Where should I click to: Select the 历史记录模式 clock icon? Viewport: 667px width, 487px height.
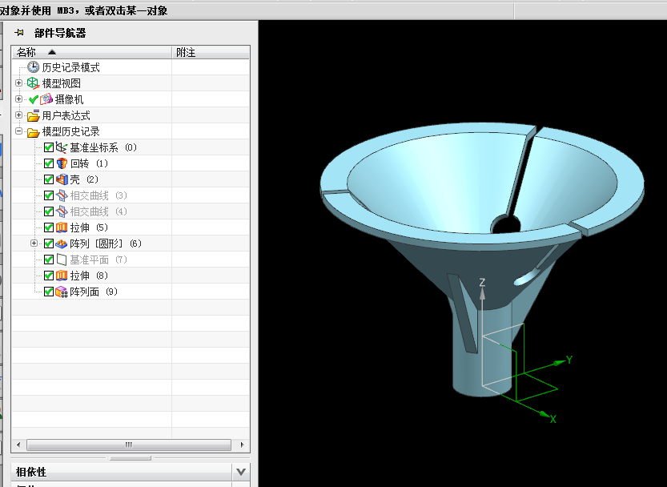tap(33, 67)
